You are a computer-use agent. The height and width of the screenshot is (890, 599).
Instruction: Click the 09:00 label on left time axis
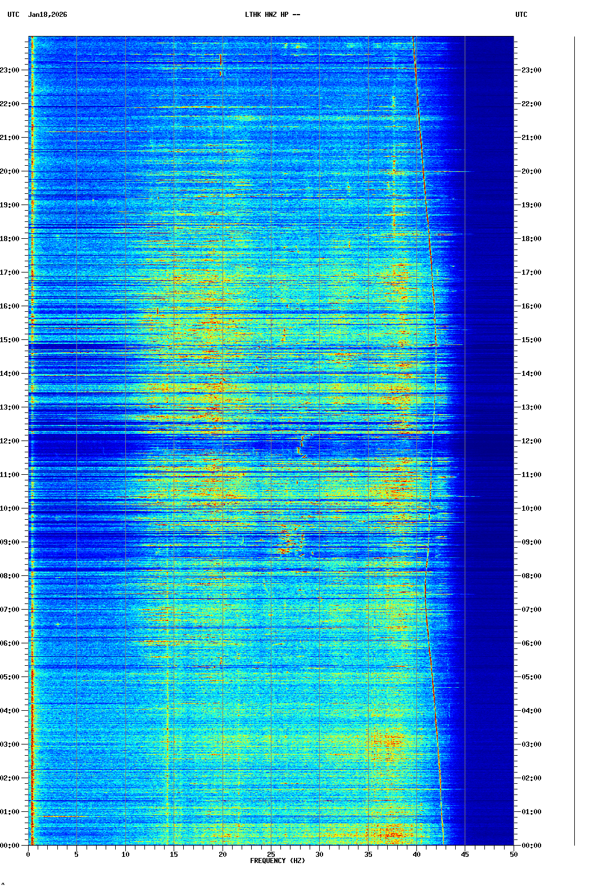tap(10, 542)
